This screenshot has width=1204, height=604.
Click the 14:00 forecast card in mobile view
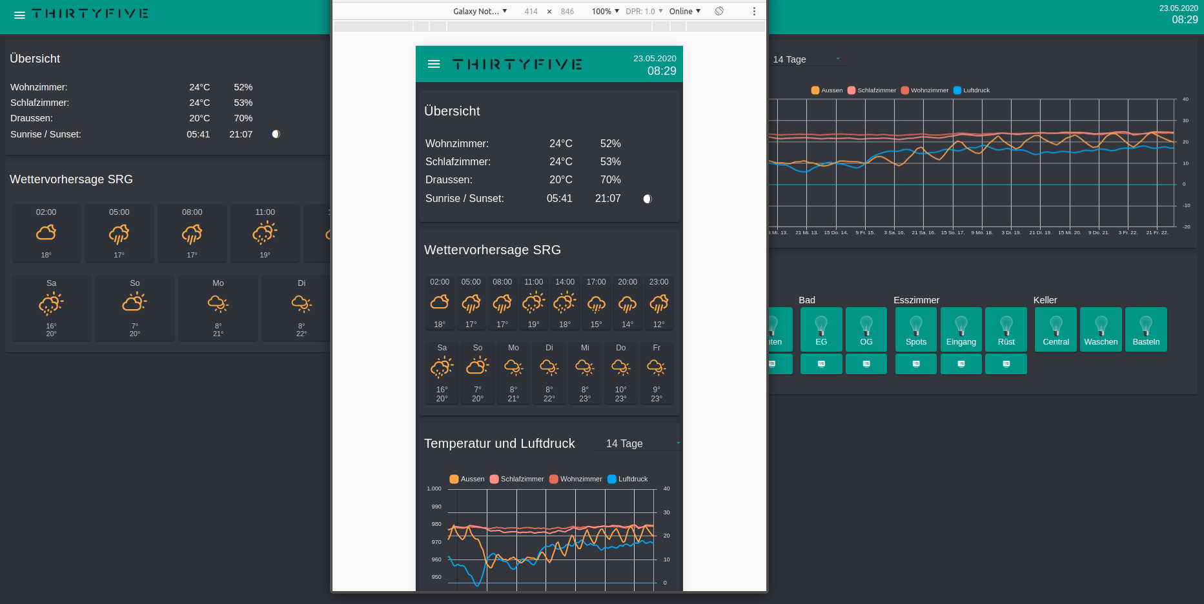point(565,303)
